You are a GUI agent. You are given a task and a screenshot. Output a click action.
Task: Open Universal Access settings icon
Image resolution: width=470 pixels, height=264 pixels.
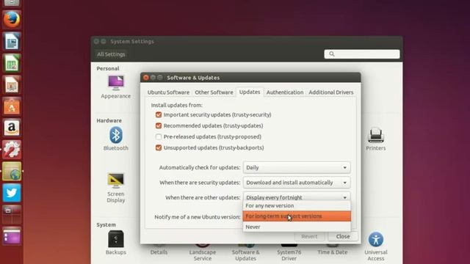coord(375,240)
